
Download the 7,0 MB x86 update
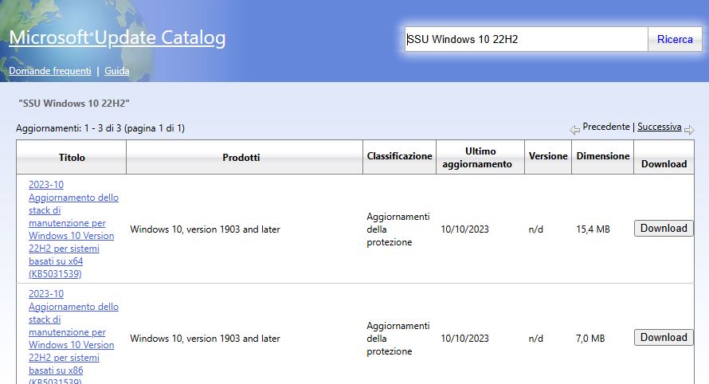click(x=664, y=338)
